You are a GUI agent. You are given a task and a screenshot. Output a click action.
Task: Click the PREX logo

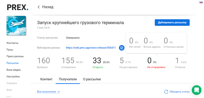18,7
